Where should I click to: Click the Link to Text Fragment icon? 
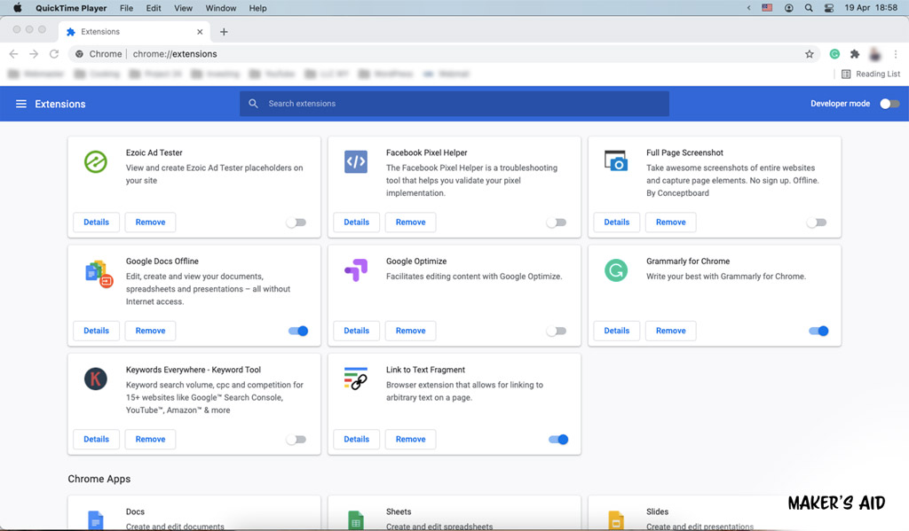coord(355,379)
